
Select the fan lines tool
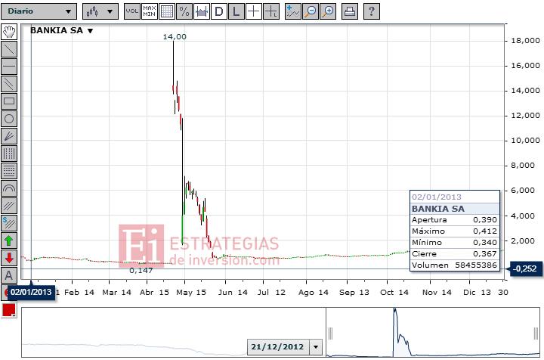point(9,136)
